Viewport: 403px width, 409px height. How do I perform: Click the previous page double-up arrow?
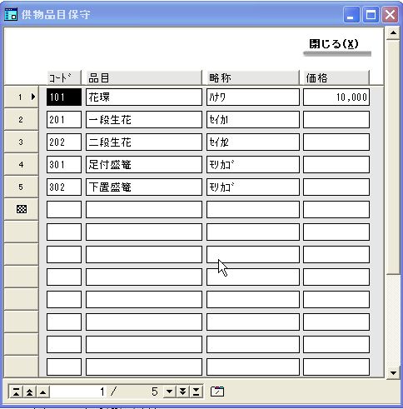point(30,392)
